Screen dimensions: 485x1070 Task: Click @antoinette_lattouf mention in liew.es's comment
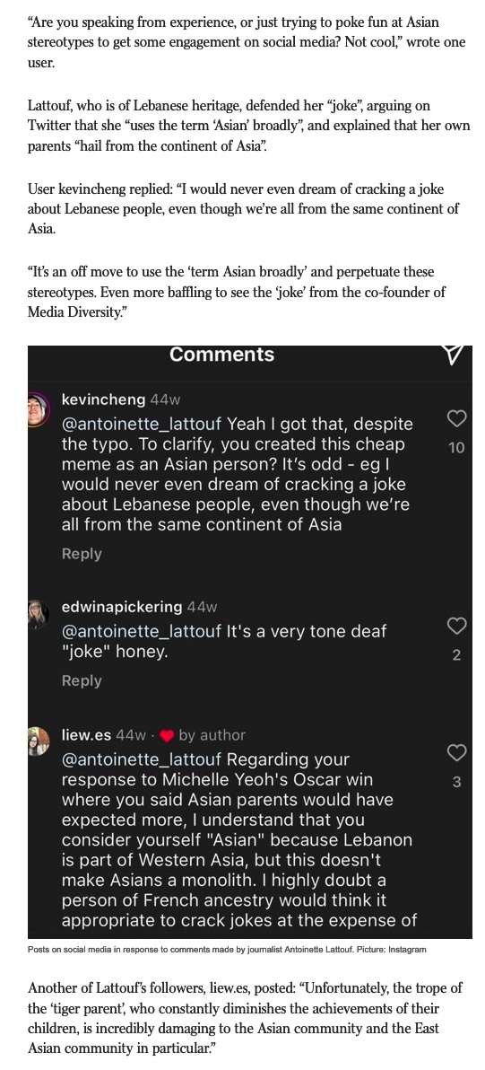click(x=142, y=759)
